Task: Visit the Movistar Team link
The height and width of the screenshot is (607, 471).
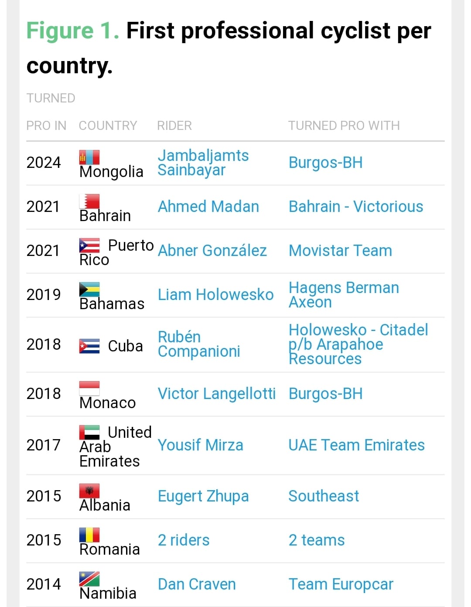Action: click(x=340, y=251)
